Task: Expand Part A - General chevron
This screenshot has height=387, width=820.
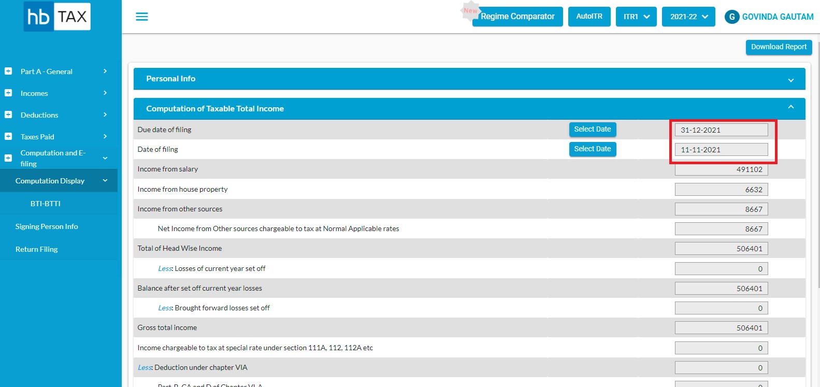Action: [105, 71]
